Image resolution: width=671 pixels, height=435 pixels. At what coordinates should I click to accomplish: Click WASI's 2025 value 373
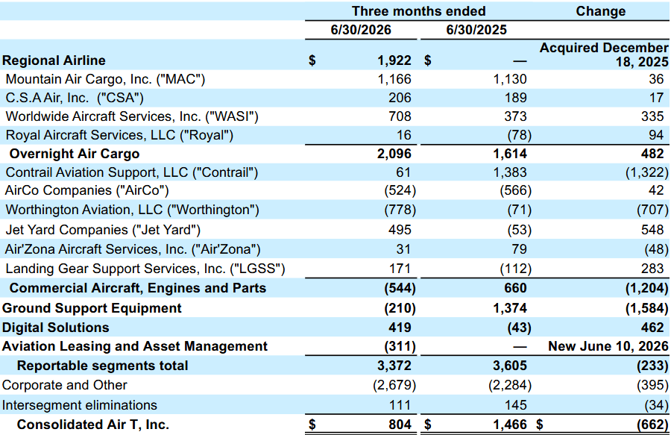coord(515,116)
